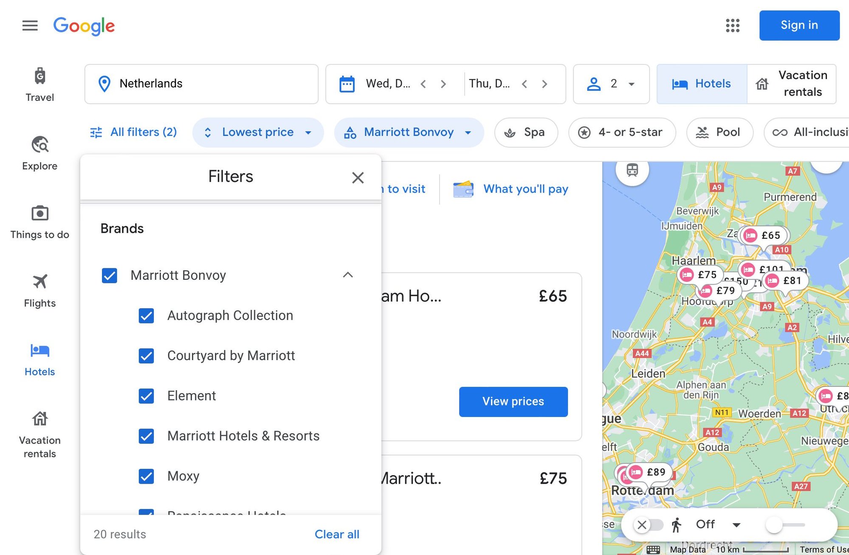This screenshot has width=849, height=555.
Task: Click the Clear all filters link
Action: point(337,534)
